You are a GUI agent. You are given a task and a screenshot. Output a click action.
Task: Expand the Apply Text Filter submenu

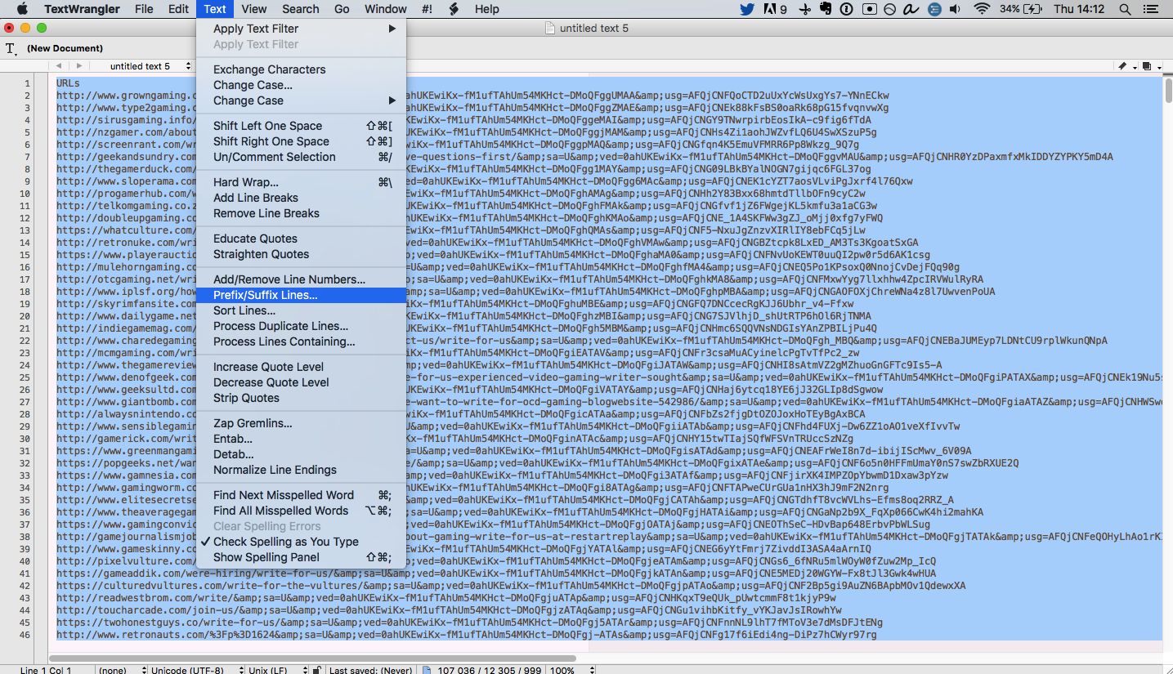coord(301,29)
